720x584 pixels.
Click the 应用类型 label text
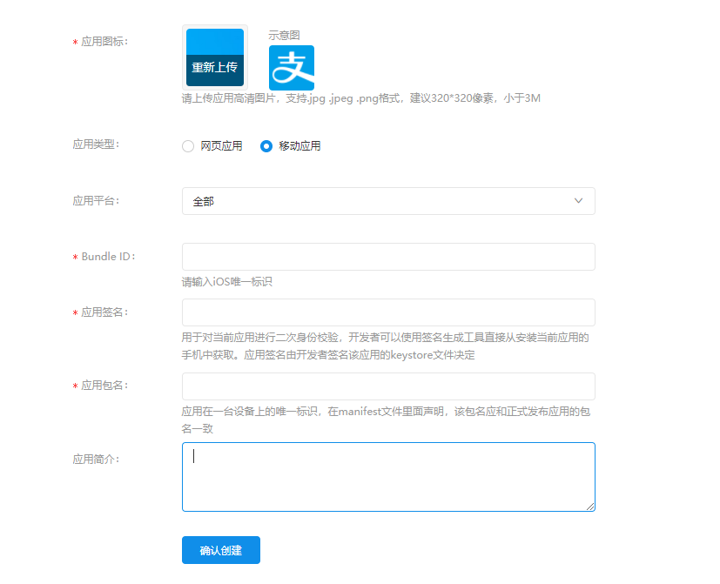point(94,144)
